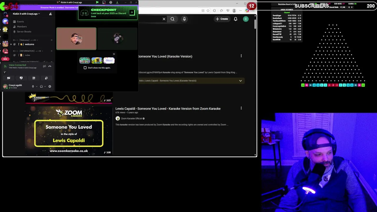Open browser favorites list icon
377x212 pixels.
(221, 11)
